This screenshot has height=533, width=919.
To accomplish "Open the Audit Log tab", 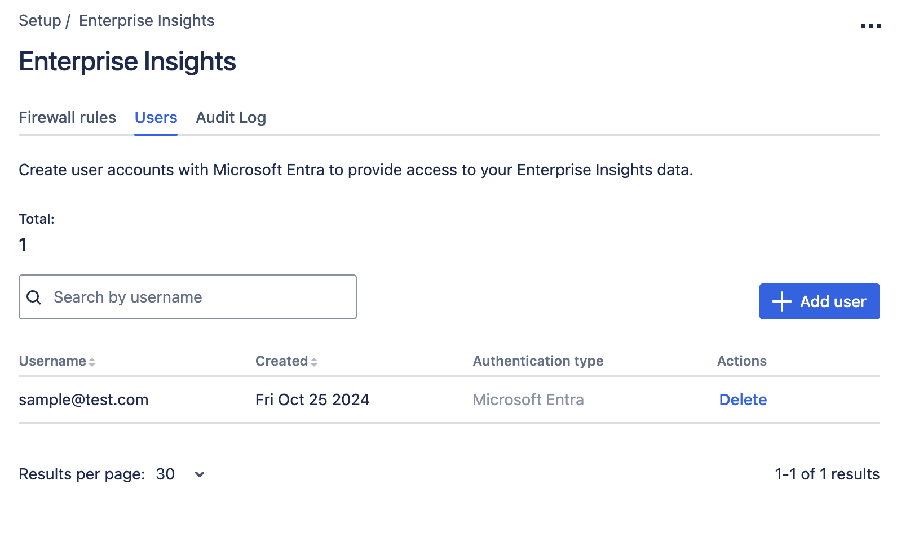I will (x=231, y=118).
